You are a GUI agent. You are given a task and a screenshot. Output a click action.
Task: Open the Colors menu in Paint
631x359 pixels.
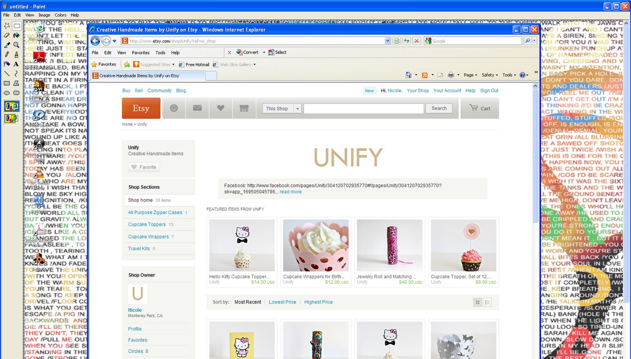pyautogui.click(x=60, y=15)
